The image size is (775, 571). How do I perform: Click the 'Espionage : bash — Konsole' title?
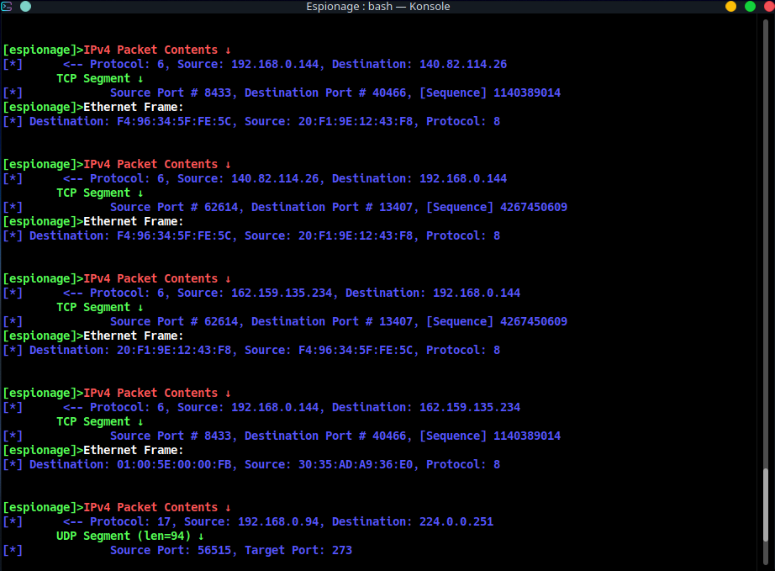pyautogui.click(x=377, y=7)
